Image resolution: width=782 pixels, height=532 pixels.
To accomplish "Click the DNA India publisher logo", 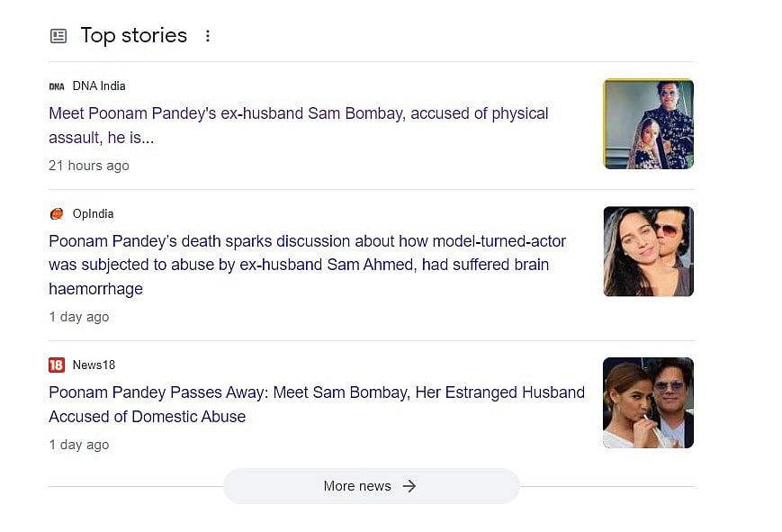I will (x=57, y=86).
